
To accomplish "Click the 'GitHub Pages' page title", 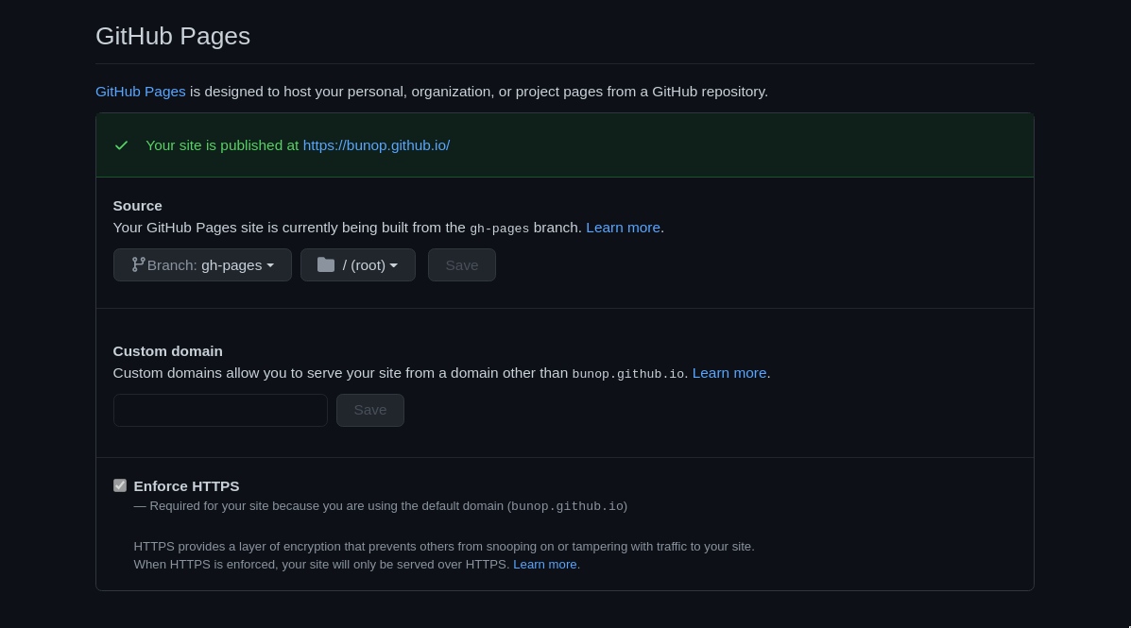I will click(173, 36).
